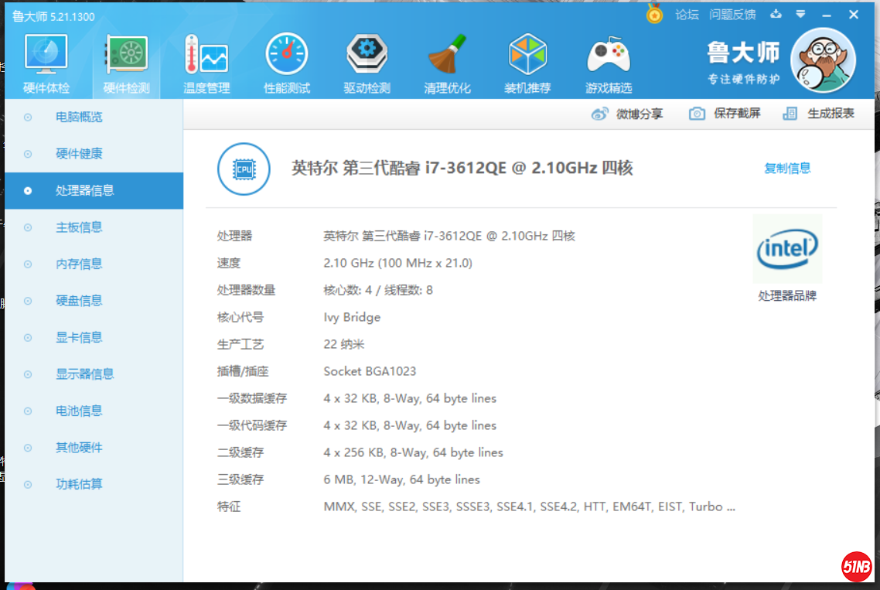Select 硬件健康 in the sidebar
Viewport: 880px width, 590px height.
coord(94,154)
